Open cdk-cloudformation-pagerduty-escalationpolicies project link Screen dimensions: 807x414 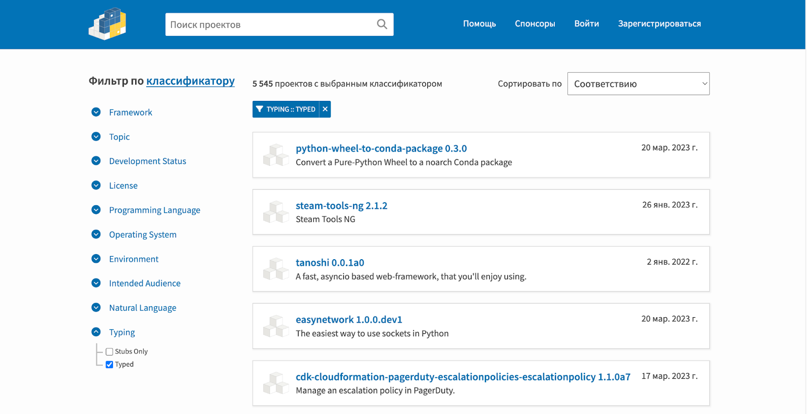pyautogui.click(x=463, y=377)
